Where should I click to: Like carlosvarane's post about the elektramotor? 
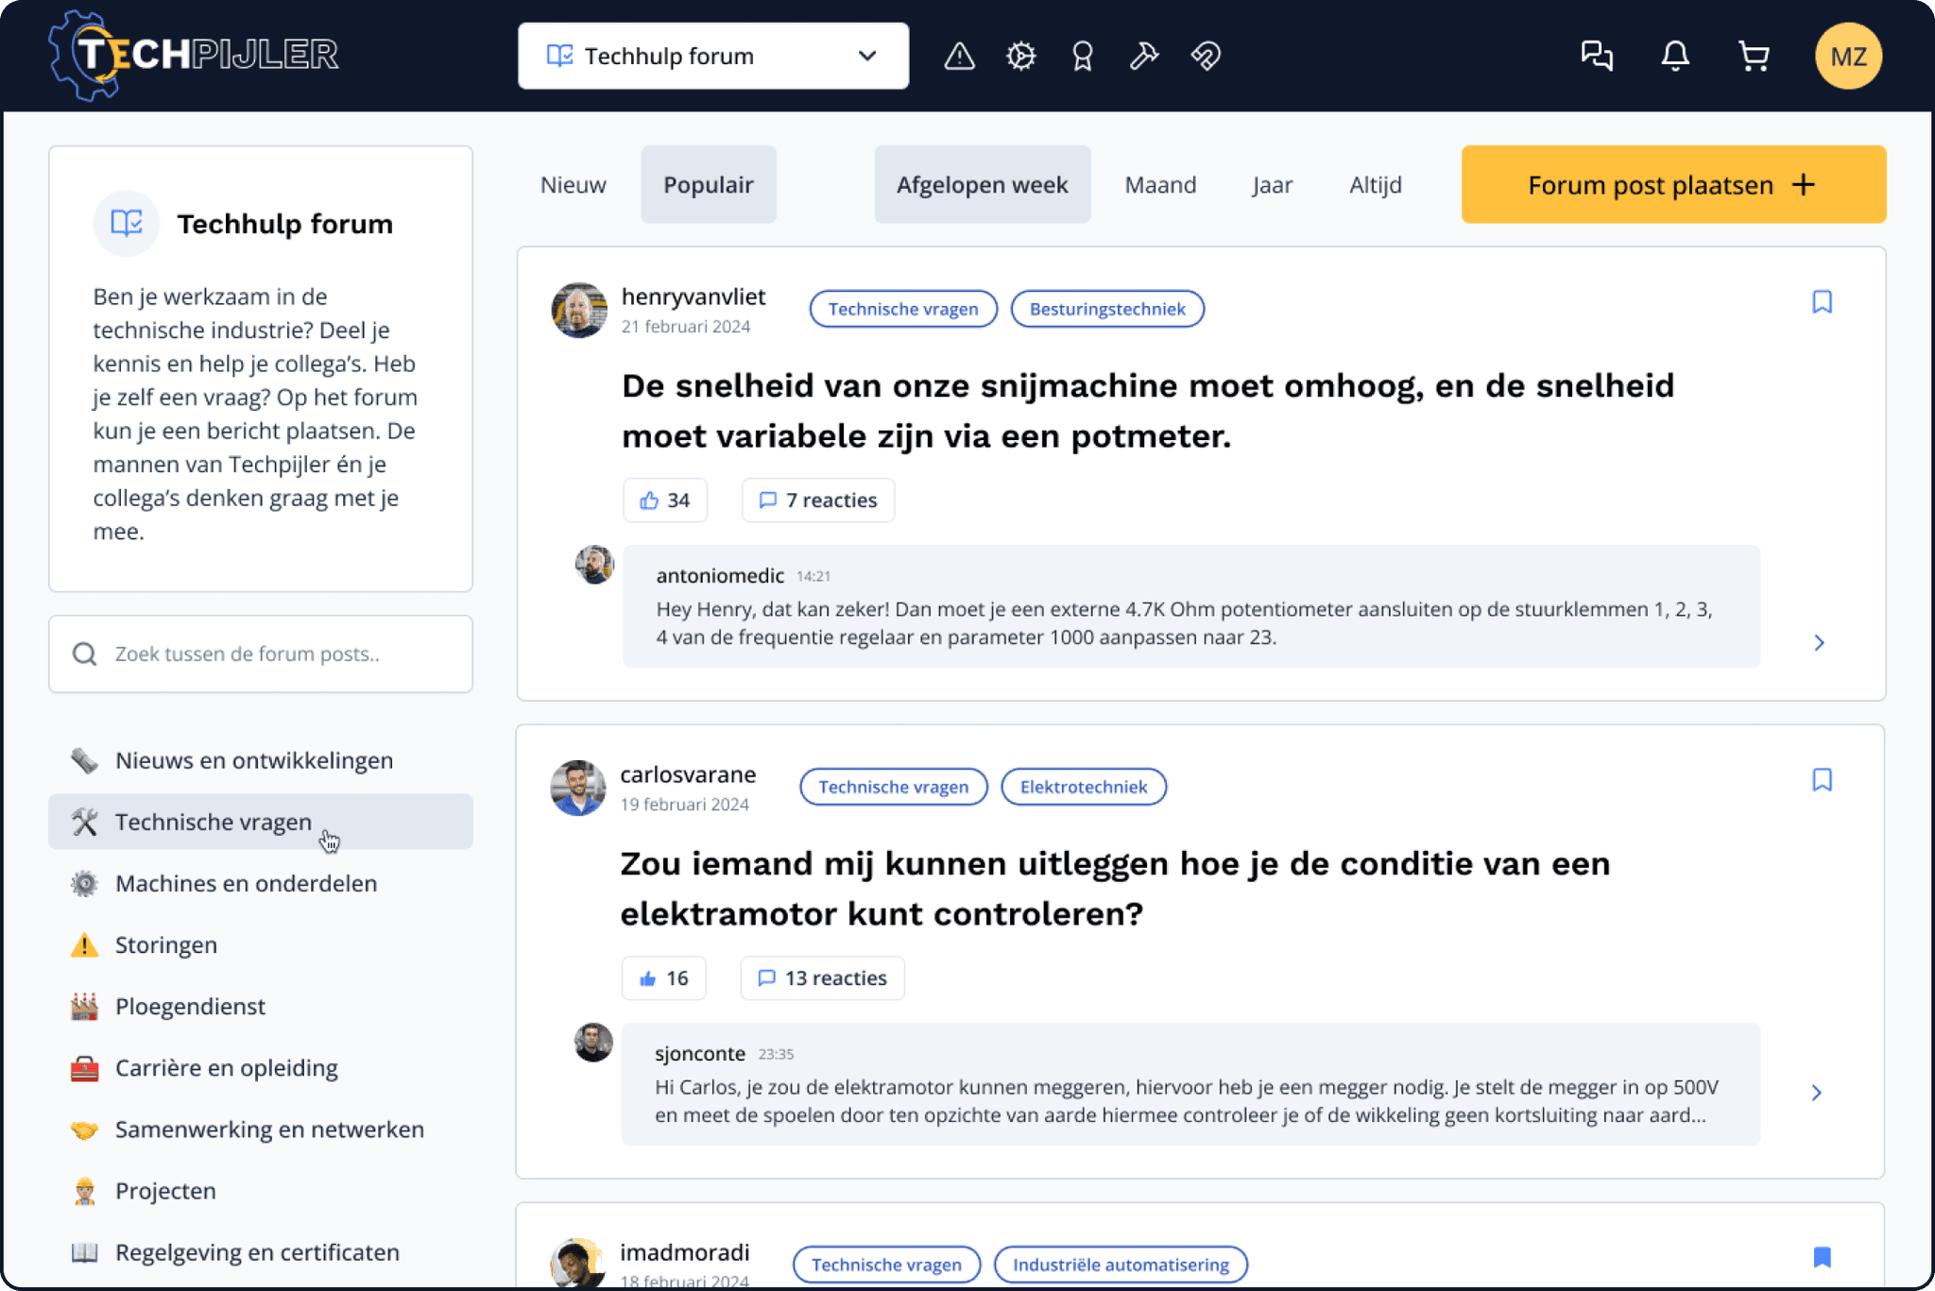click(663, 977)
